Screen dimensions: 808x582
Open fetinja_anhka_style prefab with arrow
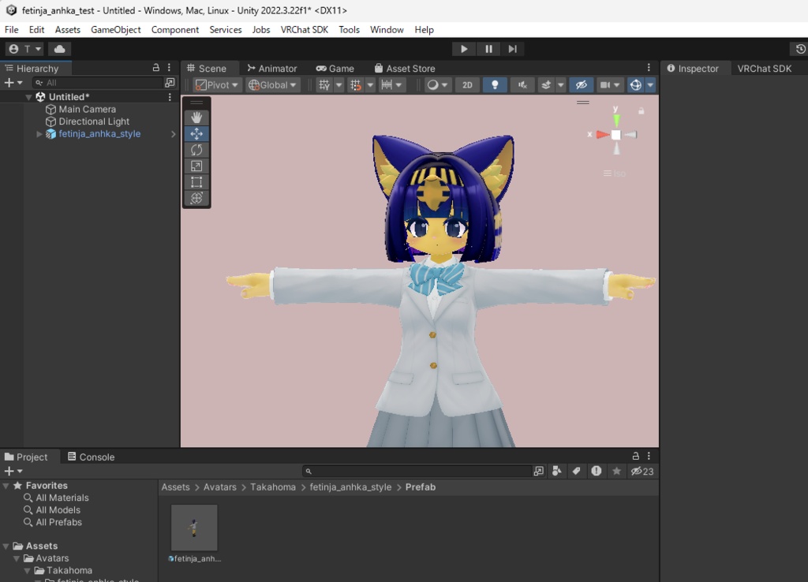coord(173,134)
